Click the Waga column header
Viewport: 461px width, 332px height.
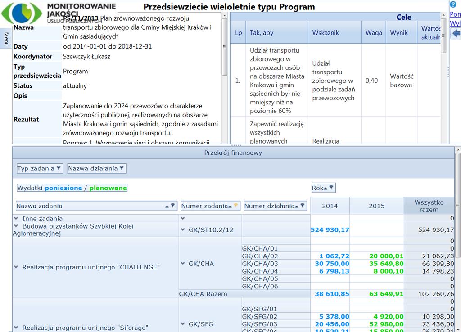(374, 32)
